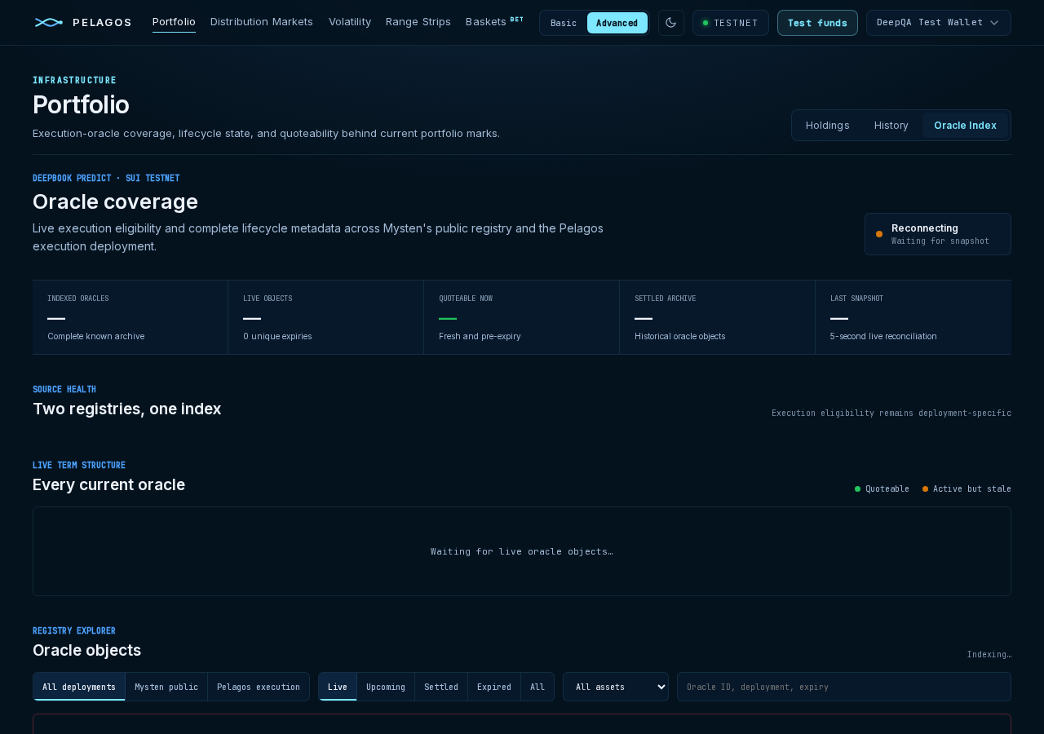Show Expired oracle objects

[494, 687]
